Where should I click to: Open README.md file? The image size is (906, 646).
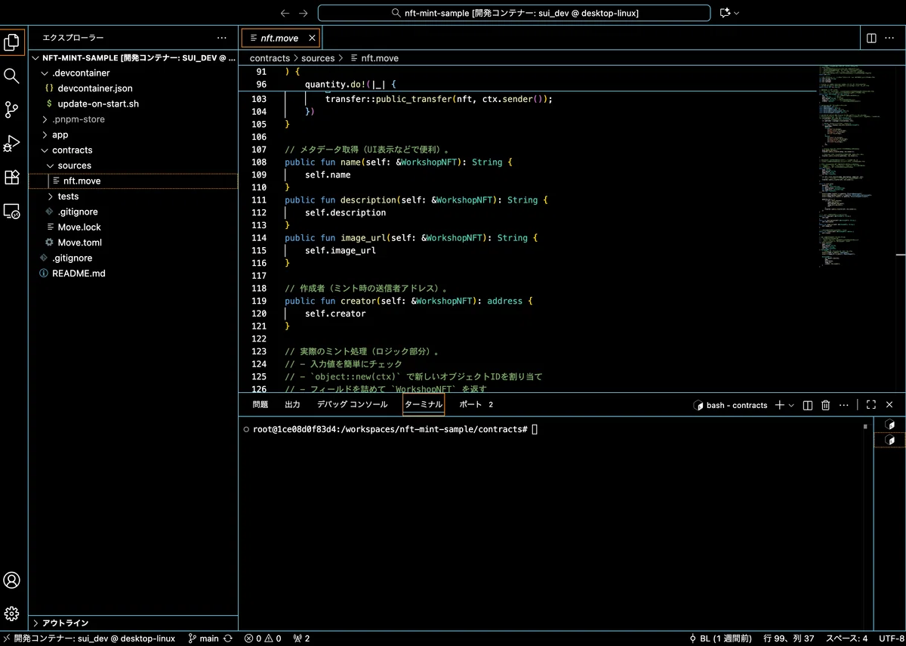133,274
